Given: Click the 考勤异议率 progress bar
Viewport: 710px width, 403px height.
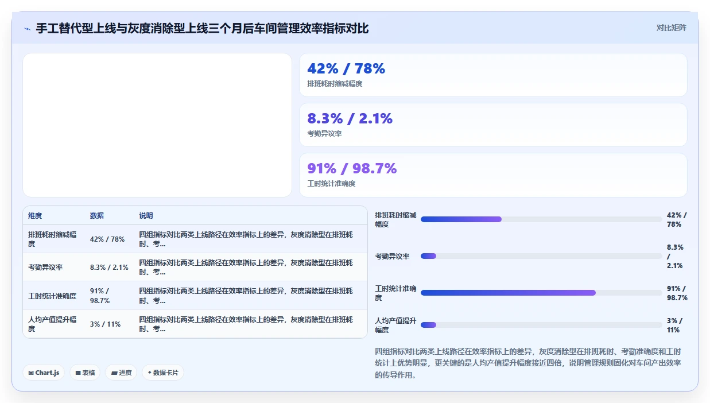Looking at the screenshot, I should (541, 256).
